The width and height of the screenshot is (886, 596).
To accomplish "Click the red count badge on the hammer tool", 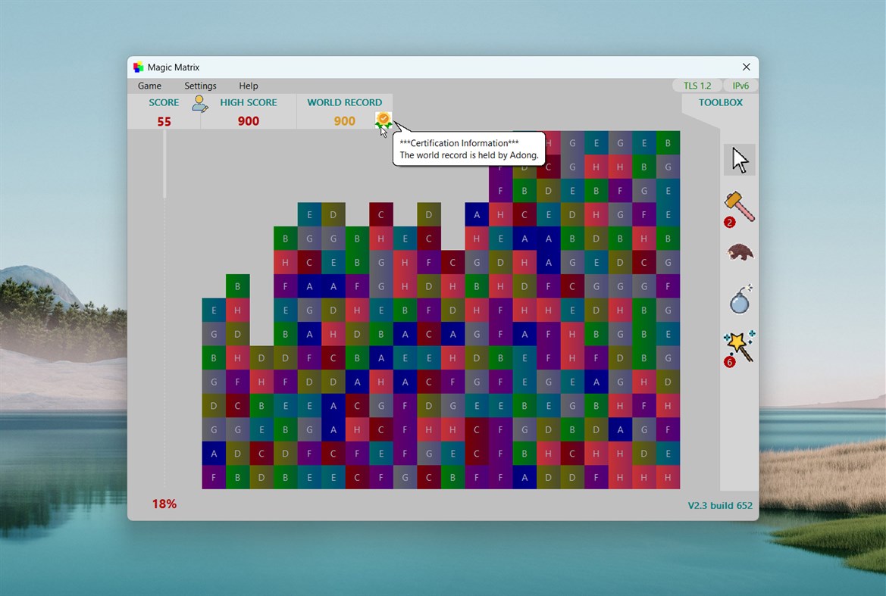I will (728, 222).
